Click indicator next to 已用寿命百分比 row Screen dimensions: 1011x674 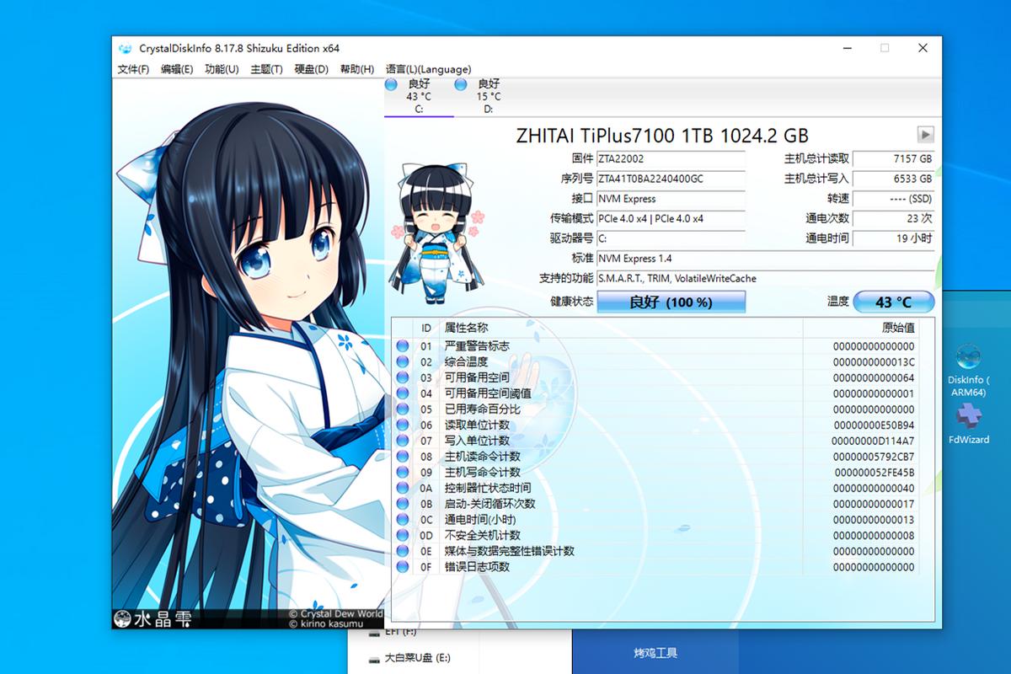(x=403, y=408)
